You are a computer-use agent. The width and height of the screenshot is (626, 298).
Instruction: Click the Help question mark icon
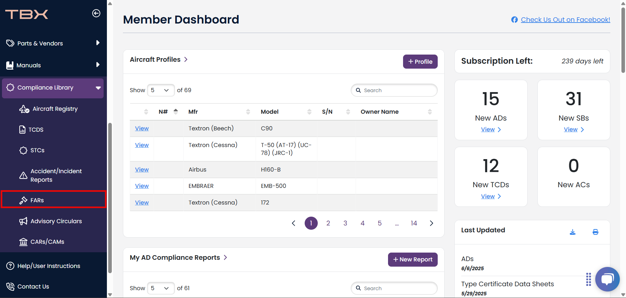coord(10,266)
